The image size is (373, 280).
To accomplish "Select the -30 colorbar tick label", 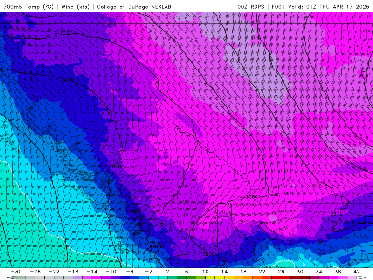I will tap(16, 272).
